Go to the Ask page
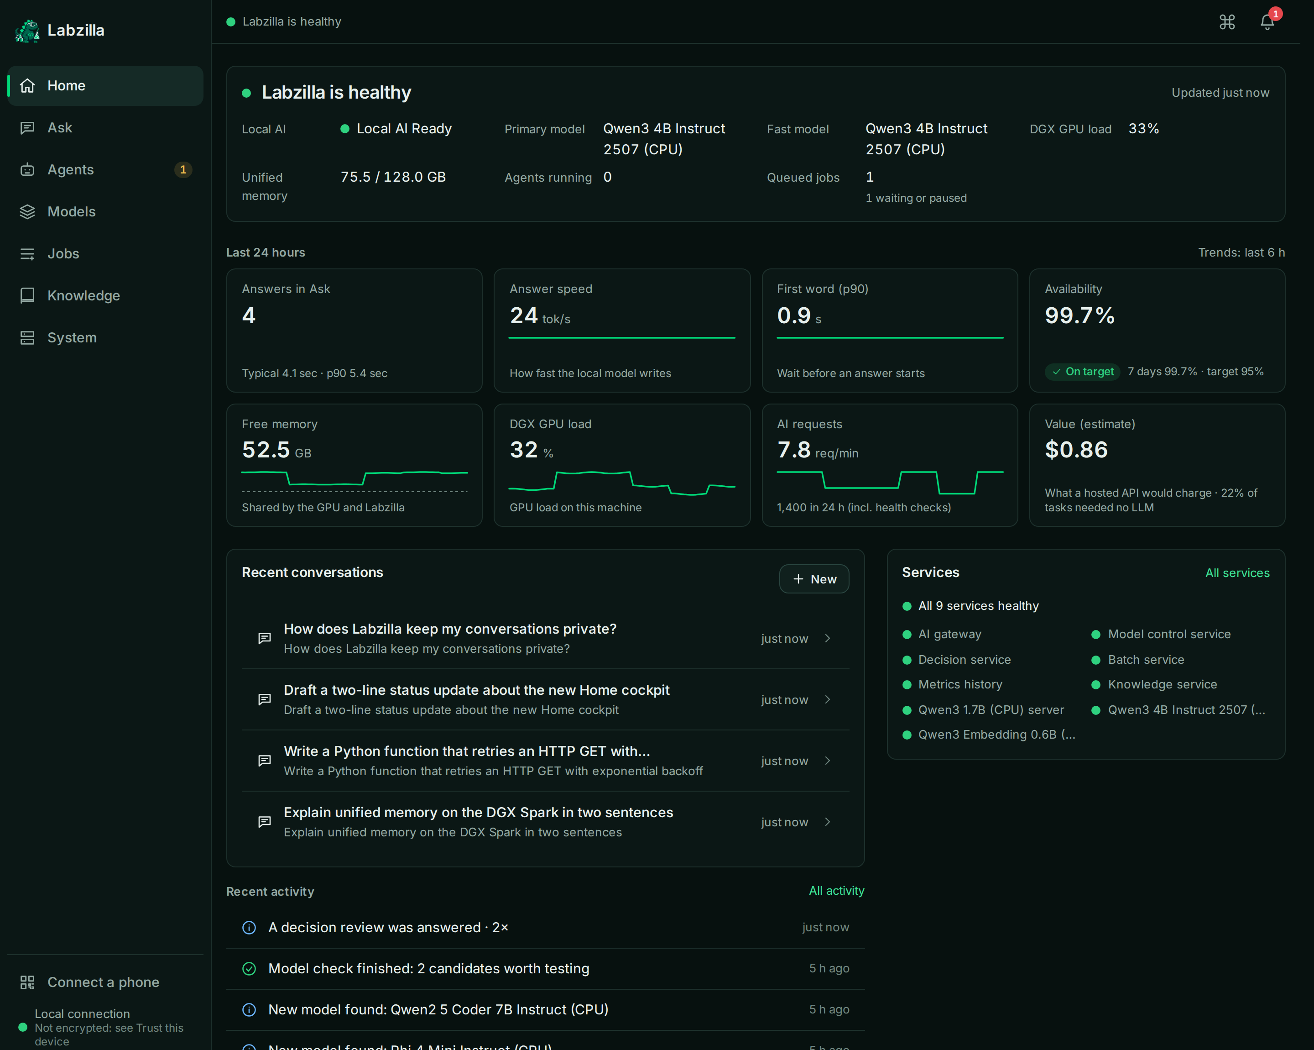 pos(105,127)
